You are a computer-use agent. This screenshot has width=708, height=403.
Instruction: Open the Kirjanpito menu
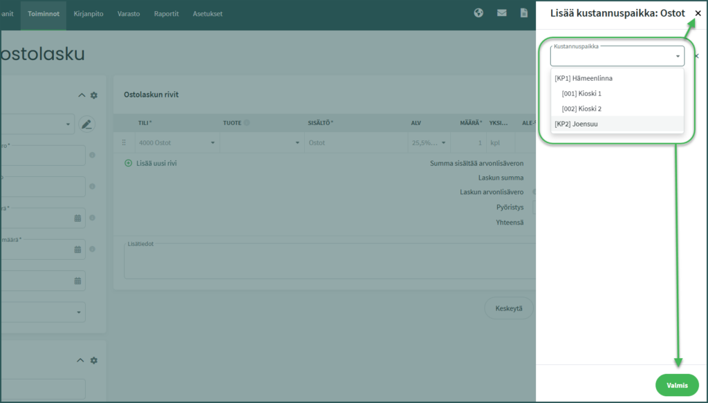[88, 13]
